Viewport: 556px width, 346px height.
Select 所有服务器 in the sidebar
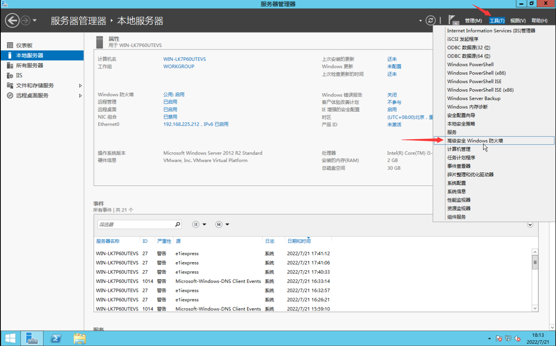pos(42,66)
